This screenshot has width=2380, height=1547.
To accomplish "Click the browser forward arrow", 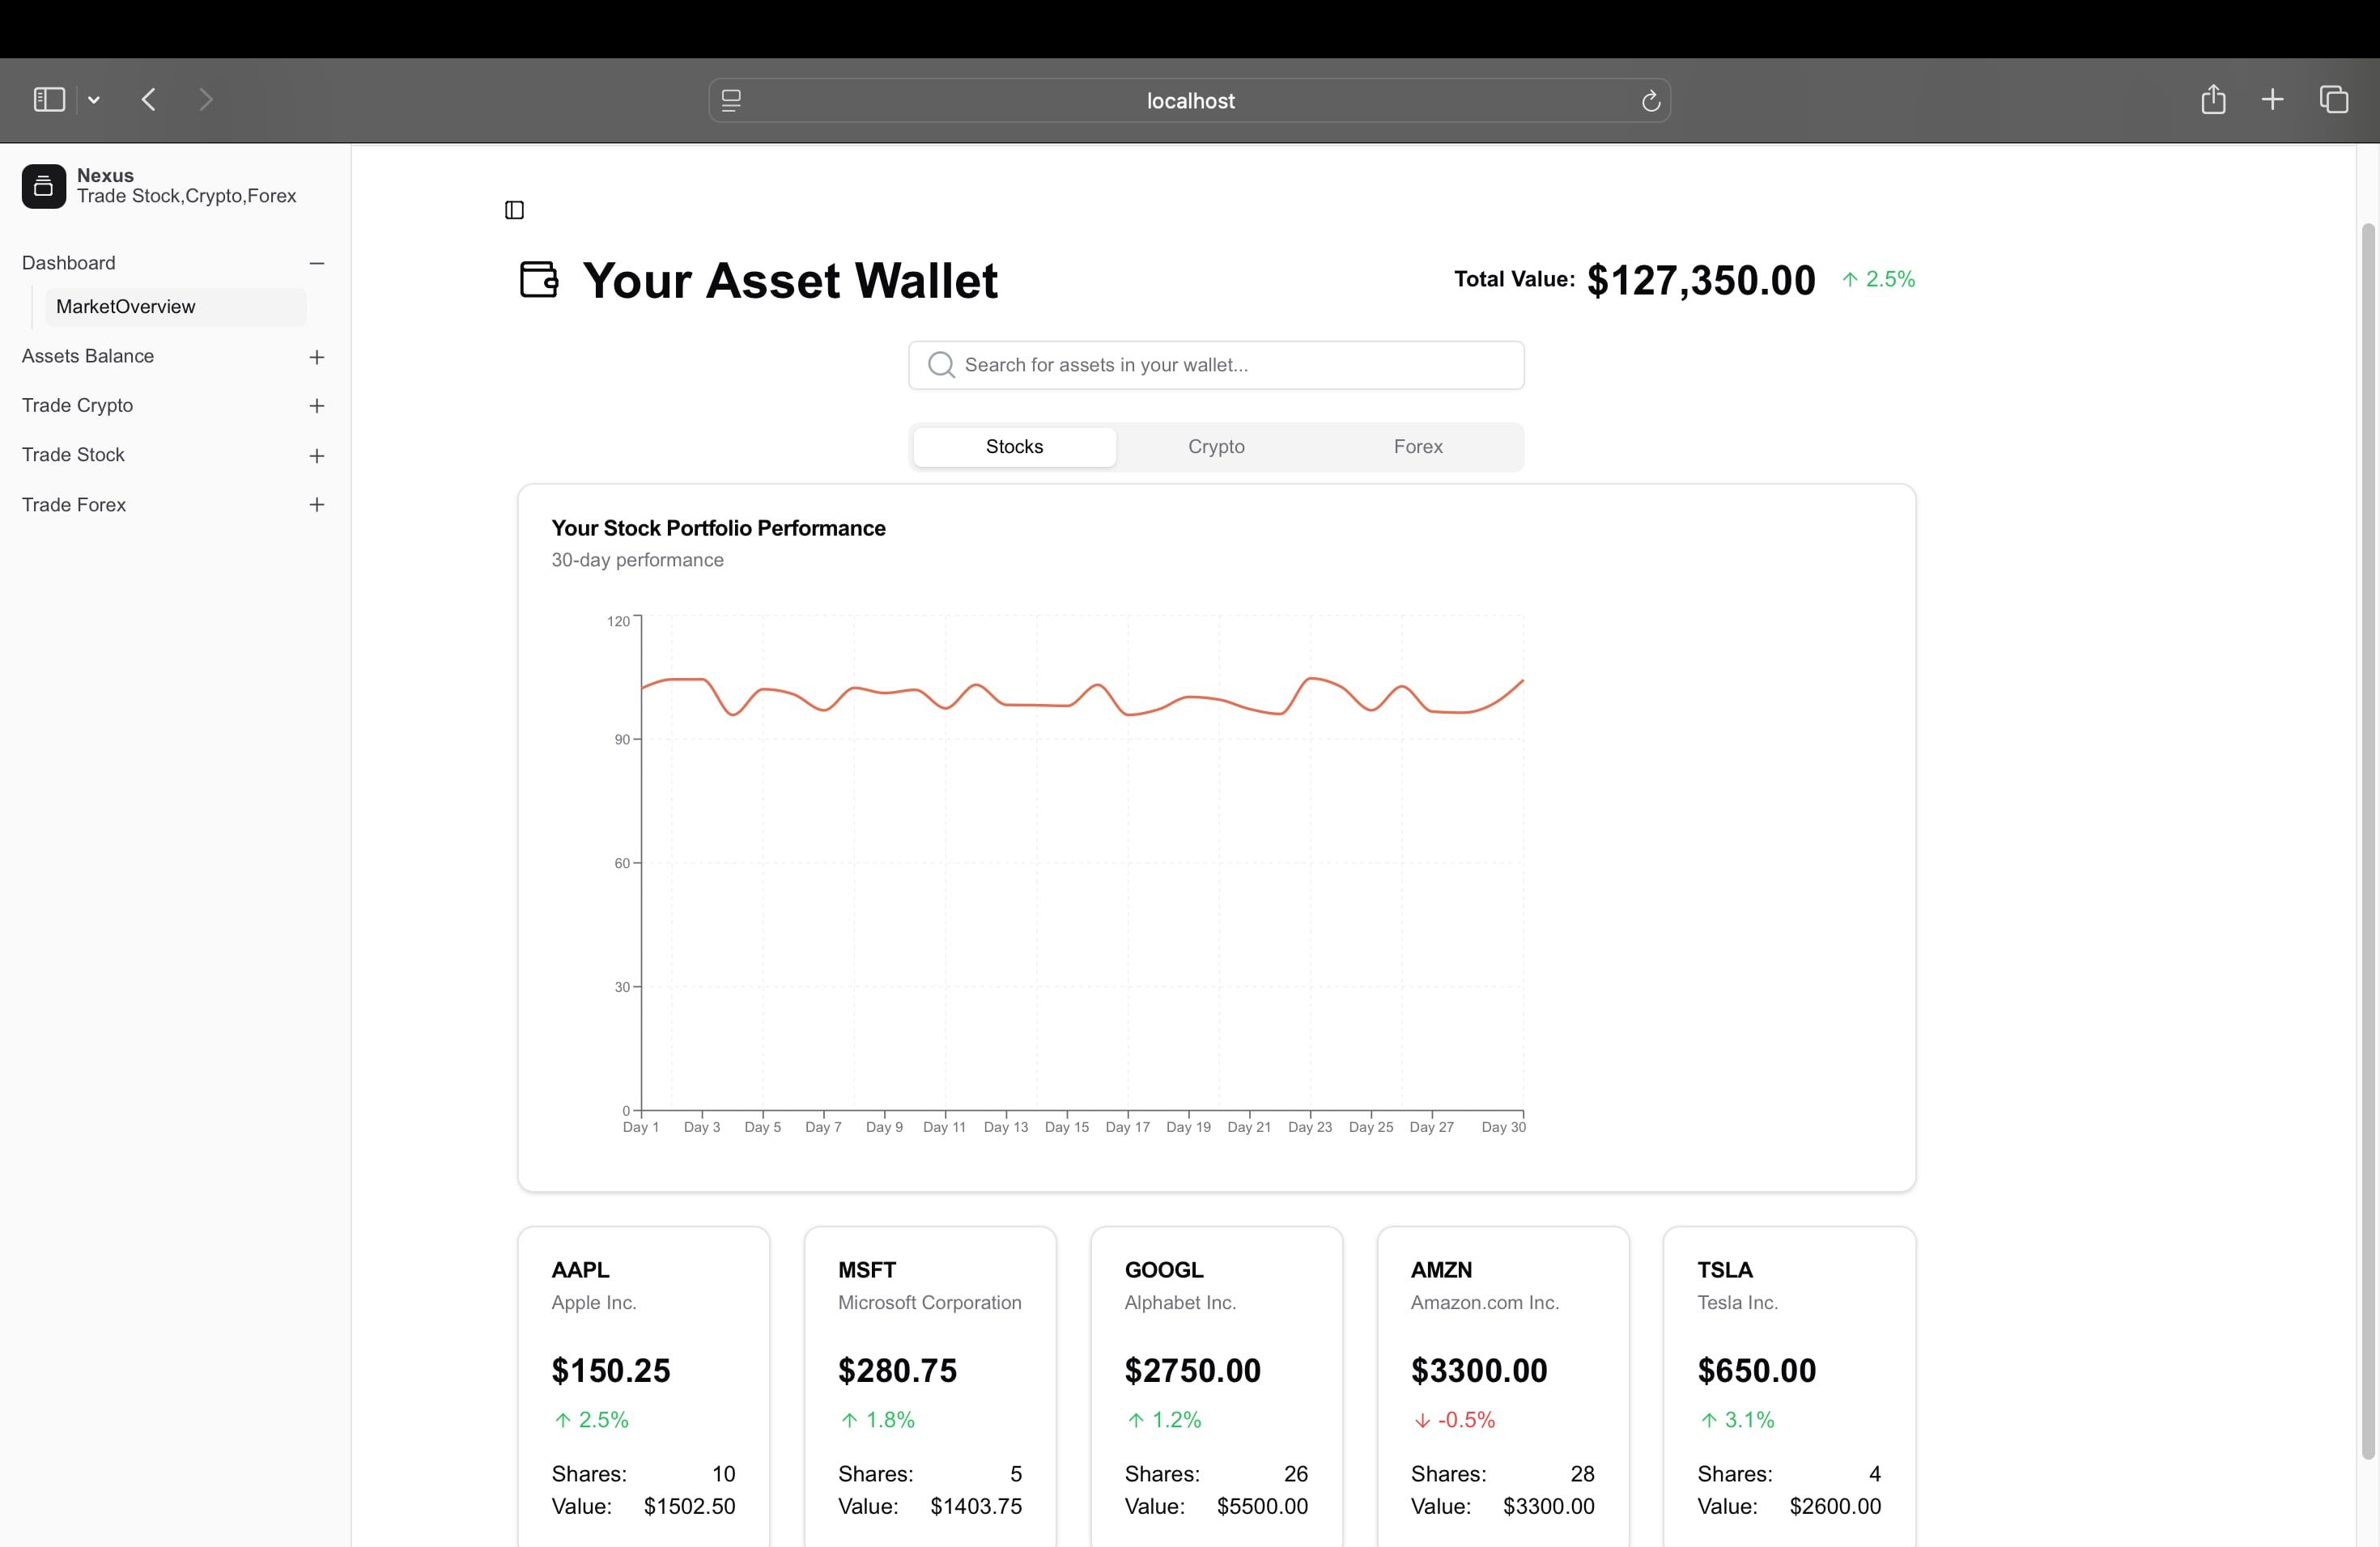I will pyautogui.click(x=206, y=100).
